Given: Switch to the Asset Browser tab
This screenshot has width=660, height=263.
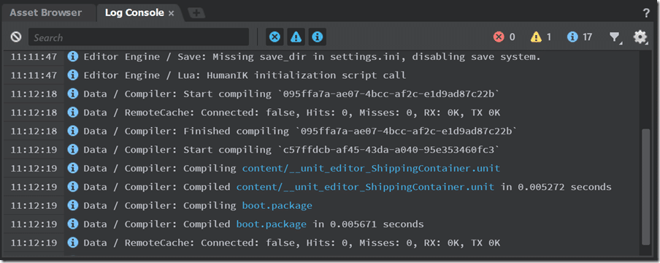Looking at the screenshot, I should click(45, 12).
